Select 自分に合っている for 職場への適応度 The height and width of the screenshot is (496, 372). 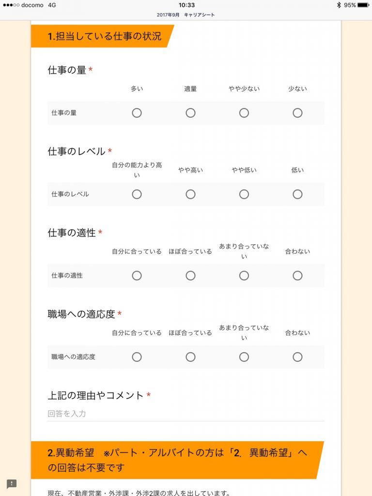click(137, 357)
